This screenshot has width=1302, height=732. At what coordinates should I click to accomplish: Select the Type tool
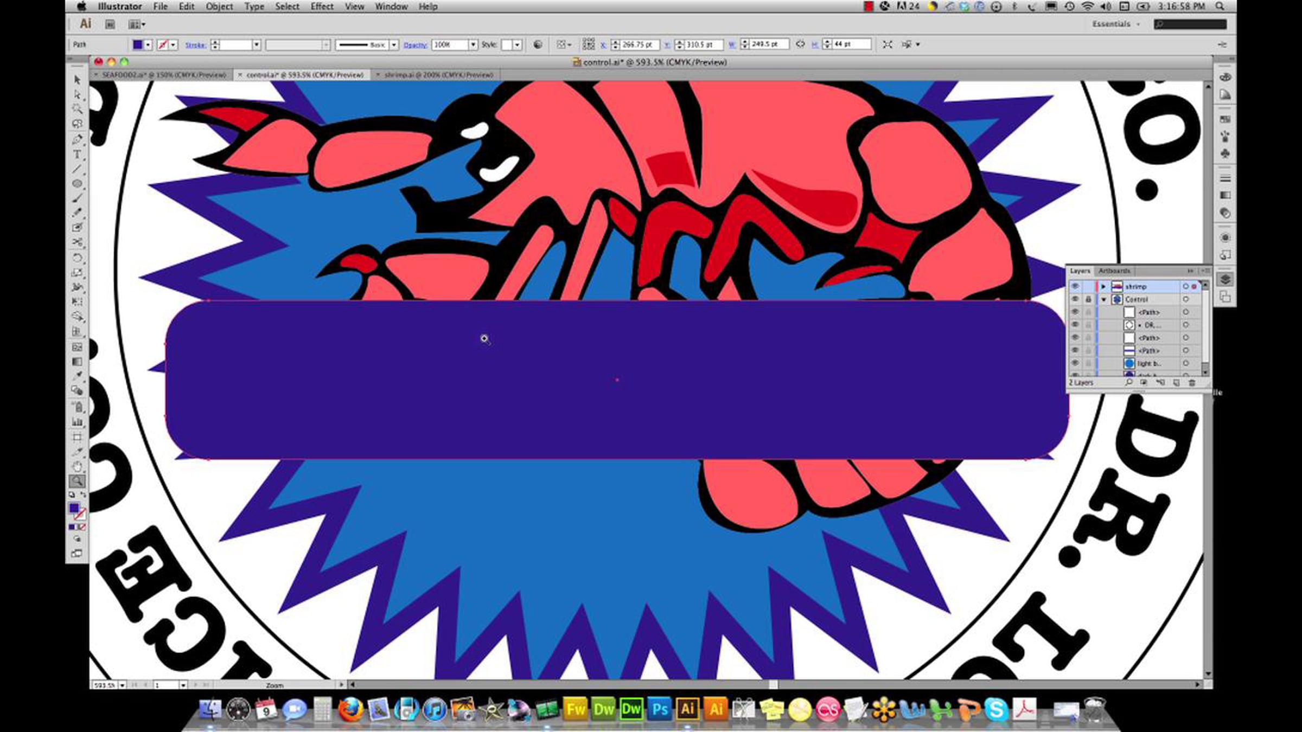(77, 155)
